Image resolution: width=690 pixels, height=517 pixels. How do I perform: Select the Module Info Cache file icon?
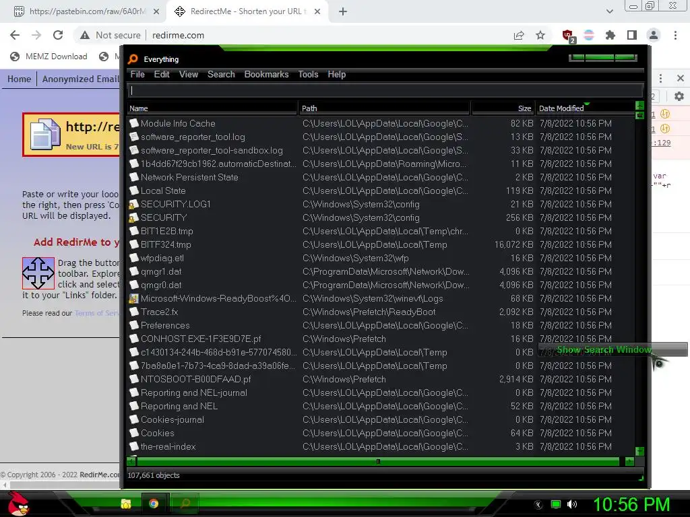(134, 123)
